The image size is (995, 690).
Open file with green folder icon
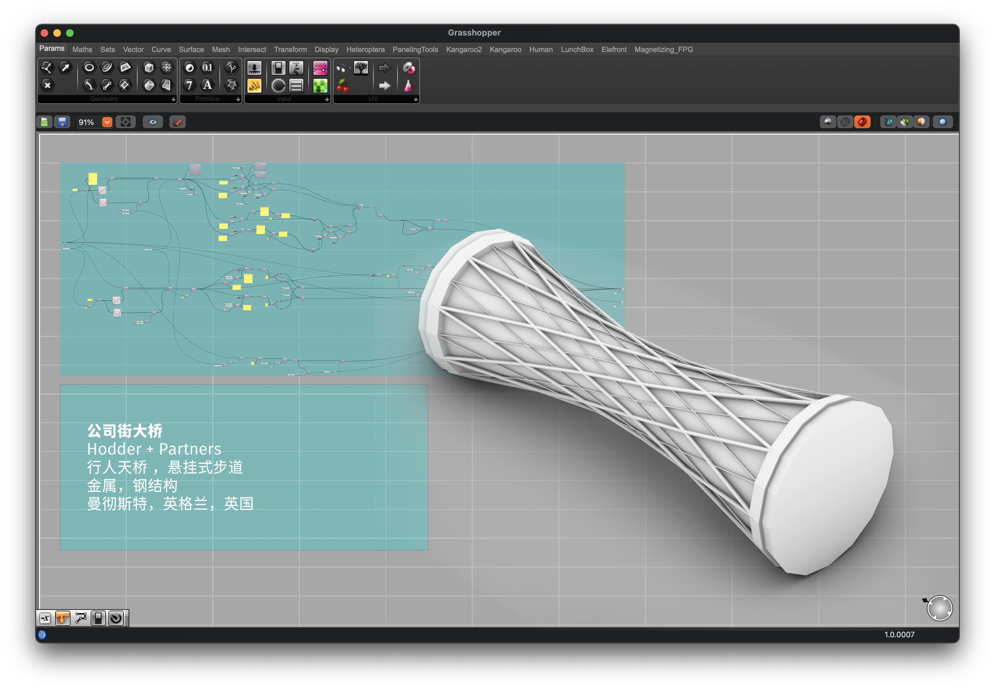tap(44, 122)
